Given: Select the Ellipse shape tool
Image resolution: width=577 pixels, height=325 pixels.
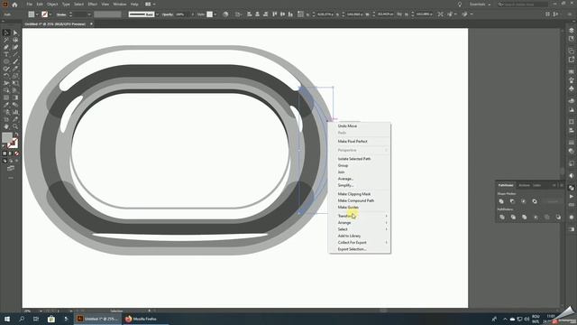Looking at the screenshot, I should click(x=6, y=61).
